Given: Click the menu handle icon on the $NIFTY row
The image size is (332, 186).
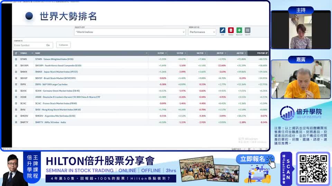Looking at the screenshot, I should click(x=16, y=122).
